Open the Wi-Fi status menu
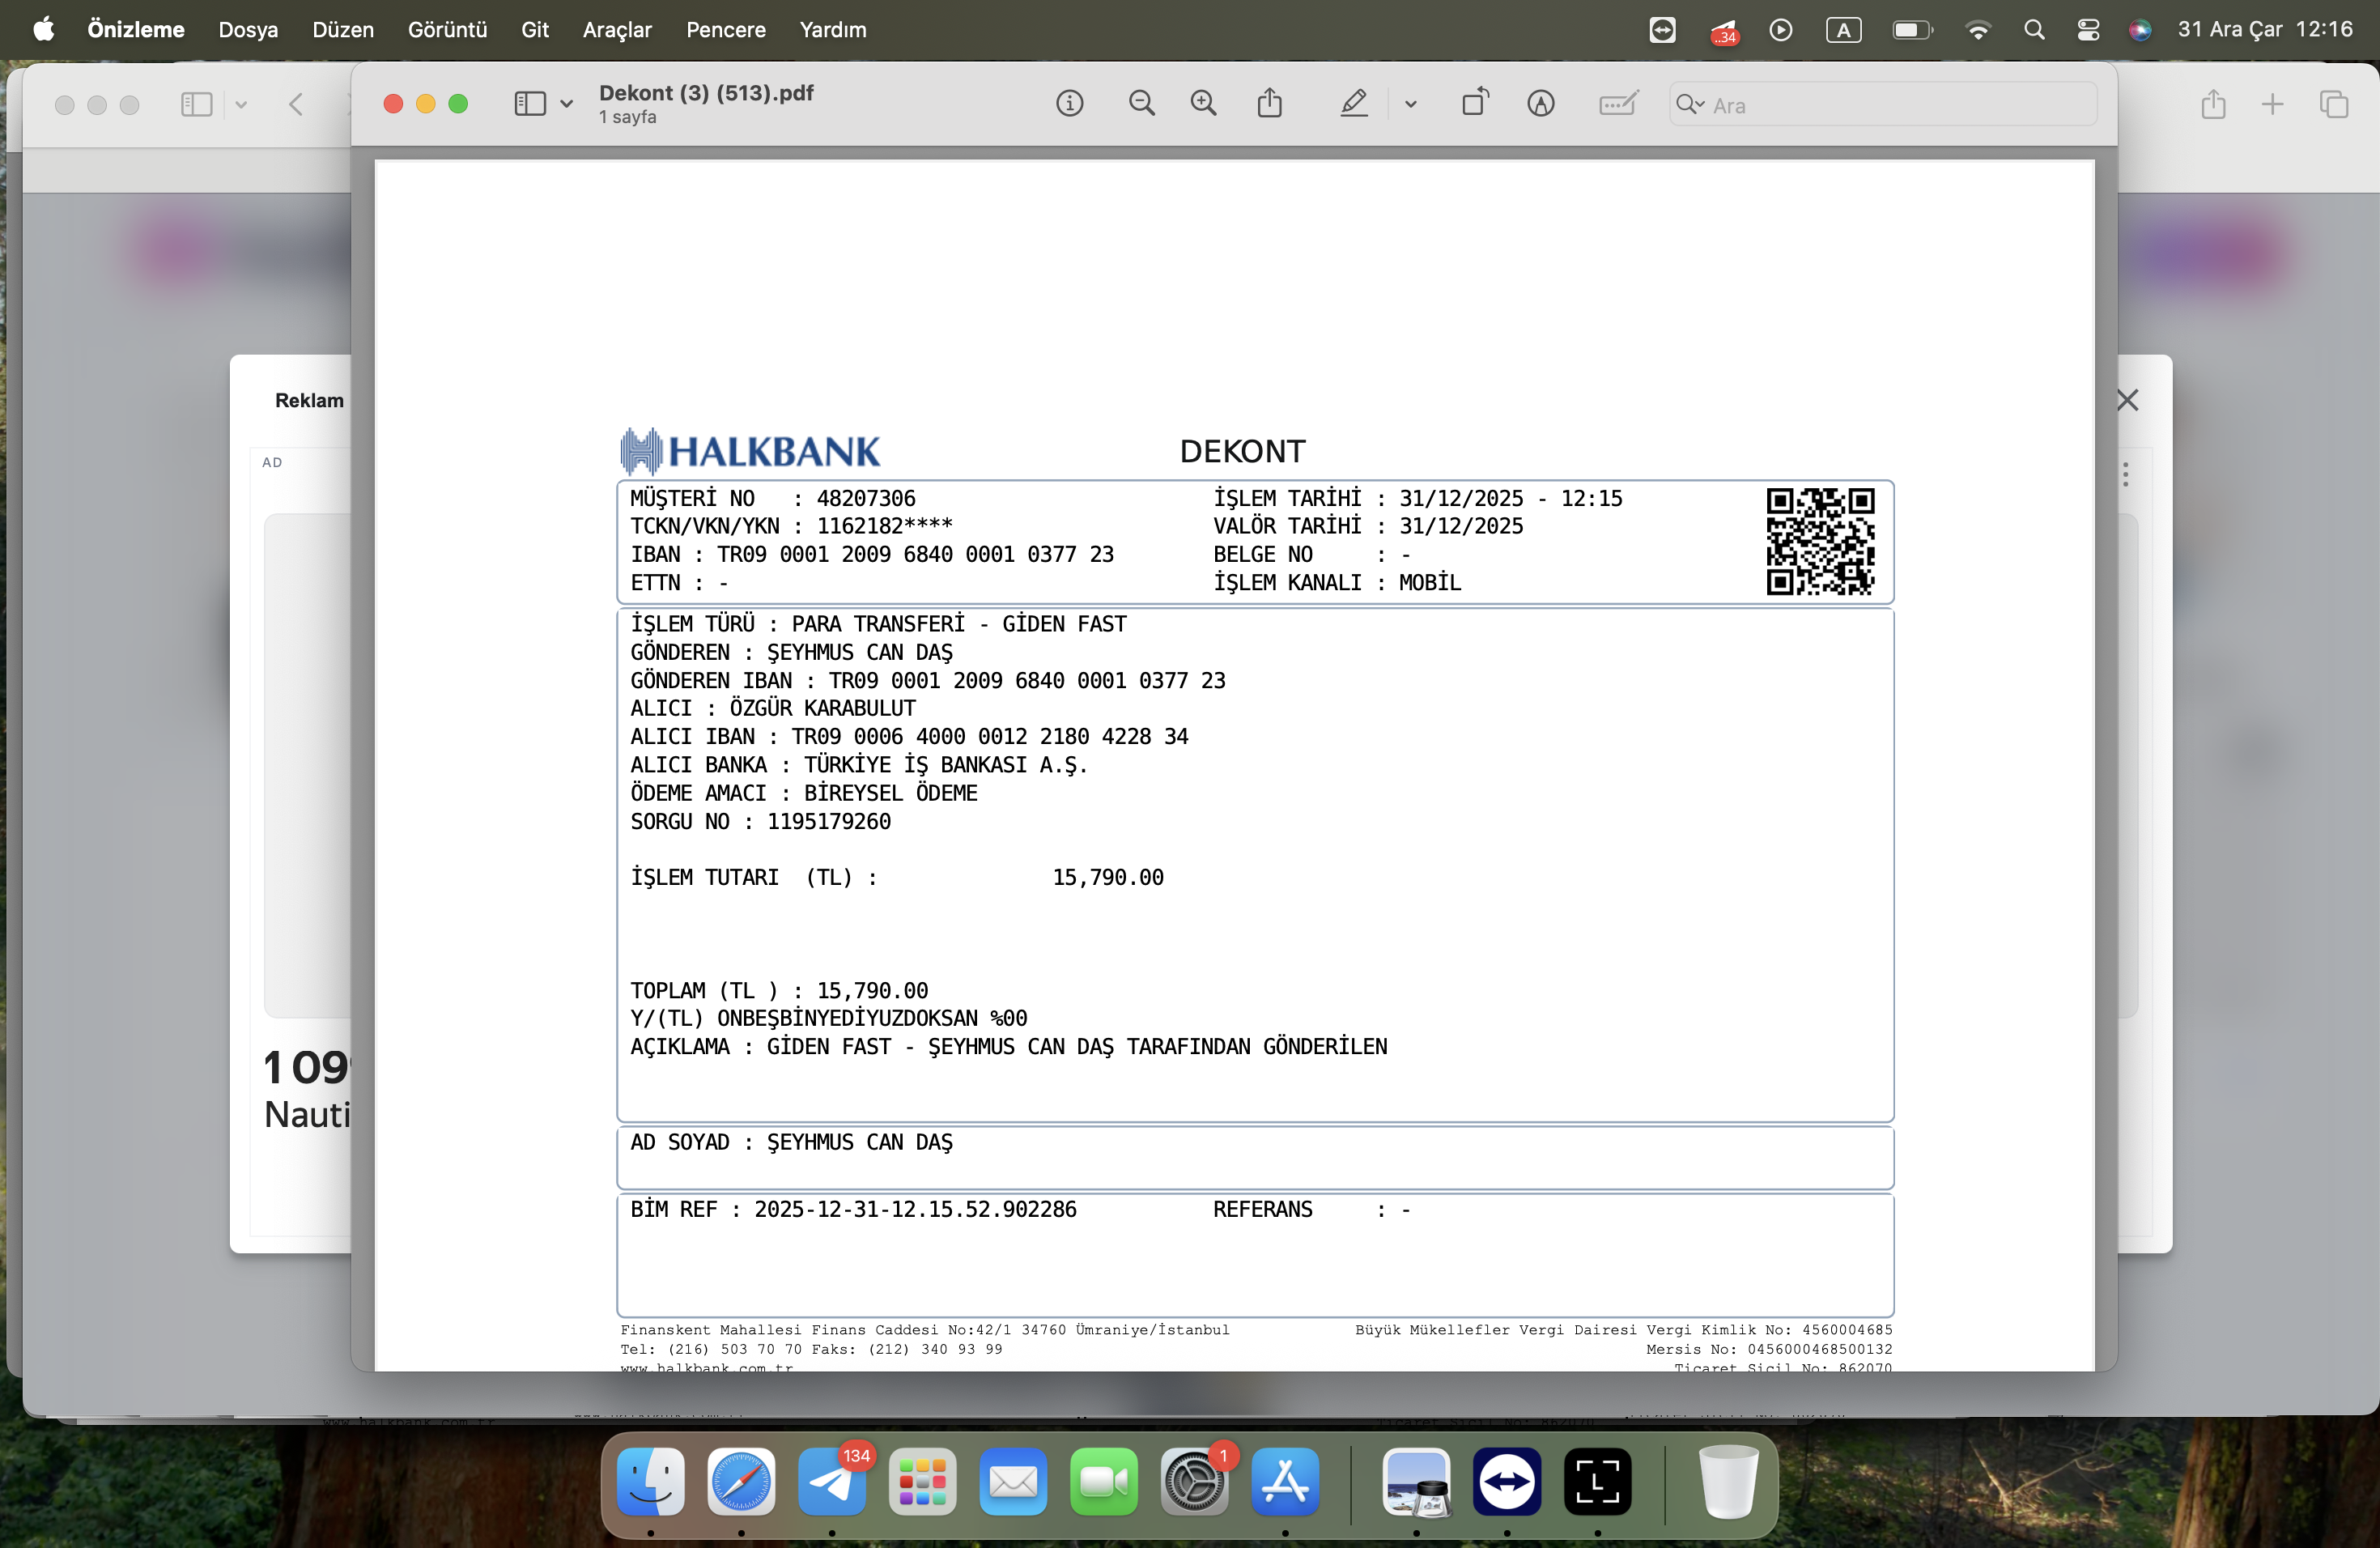 1977,30
